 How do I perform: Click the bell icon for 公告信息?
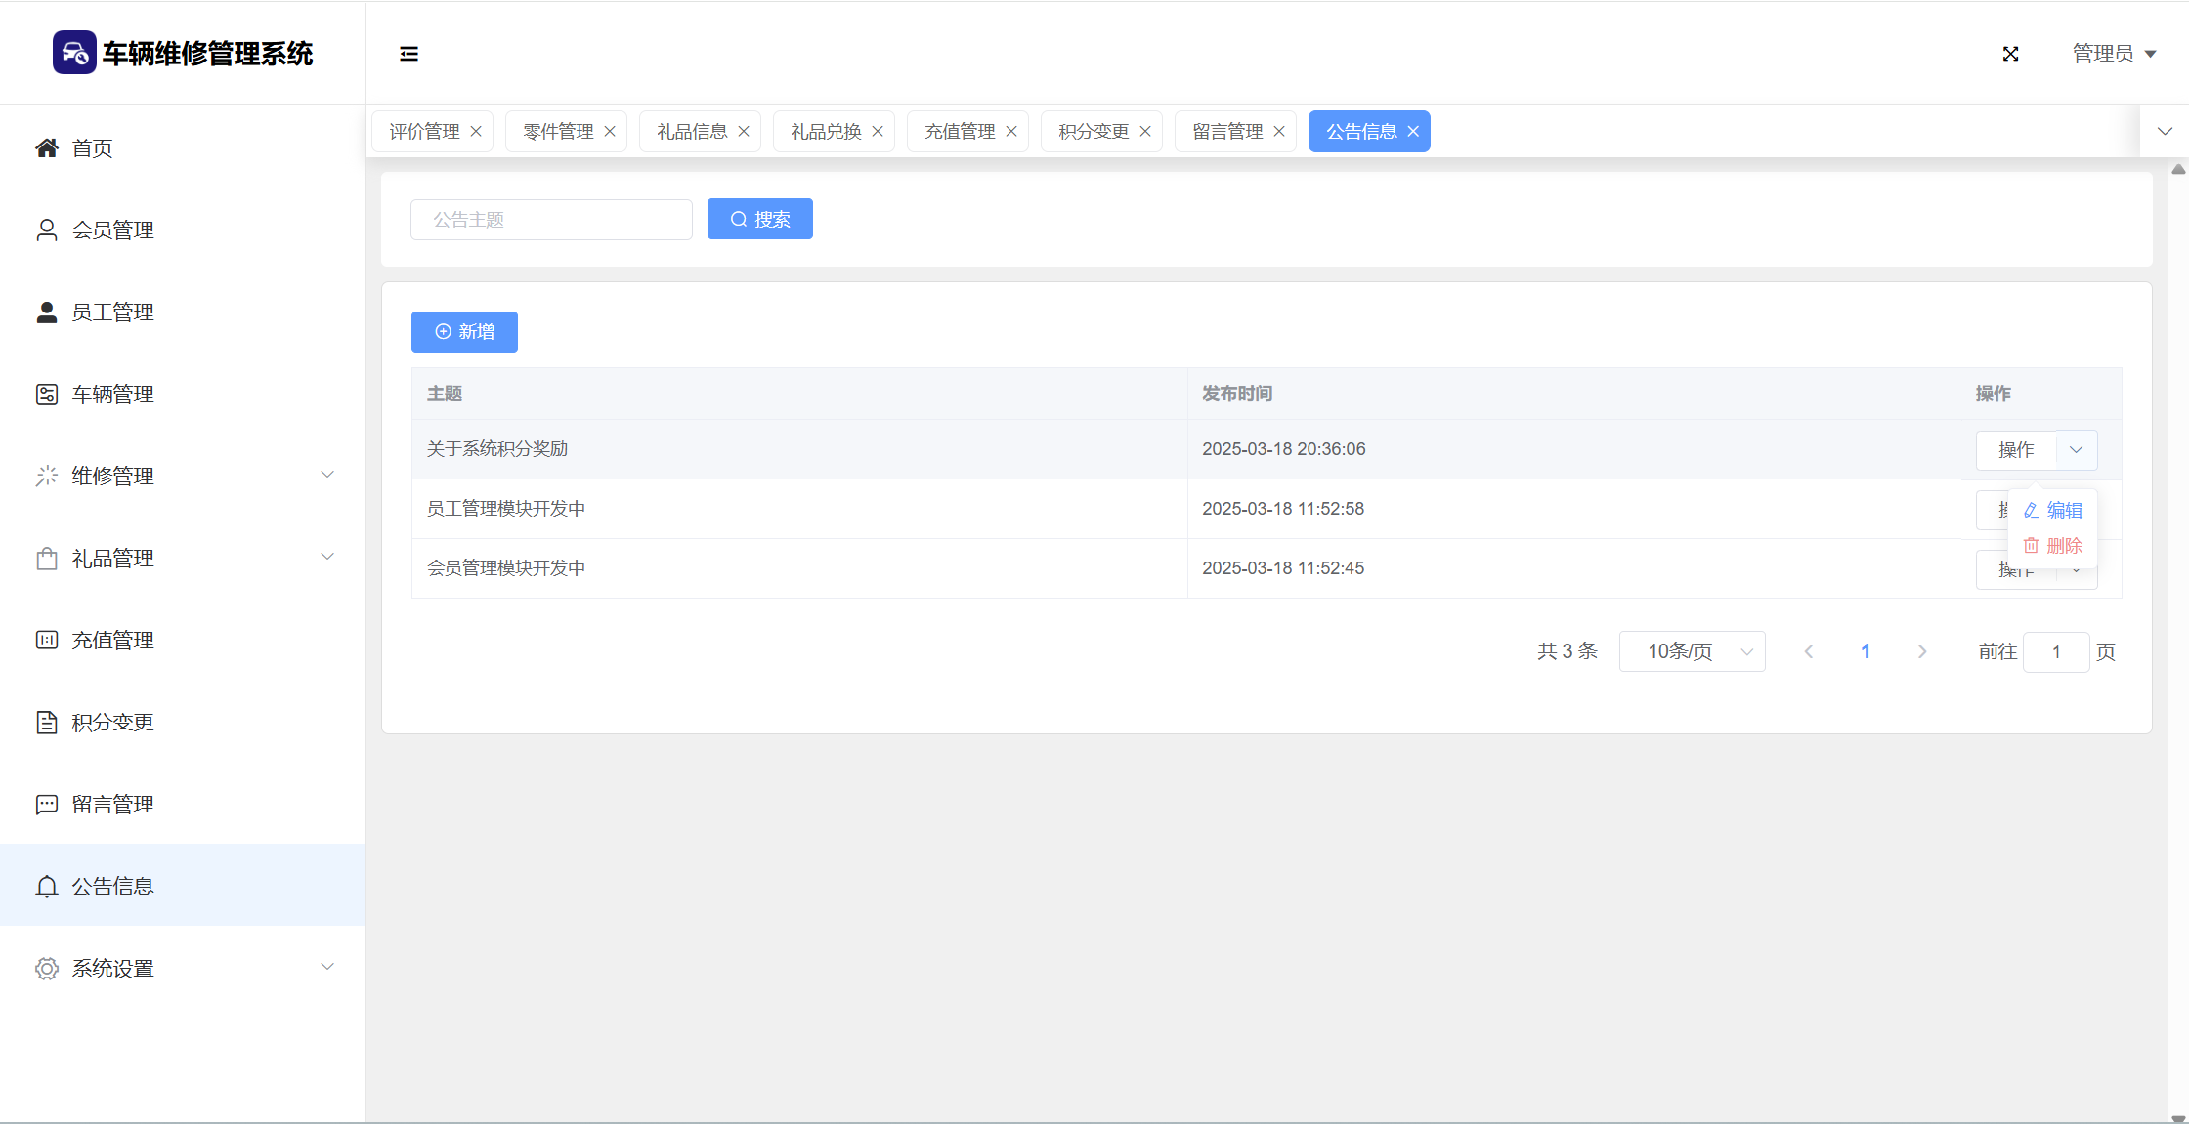[x=46, y=887]
